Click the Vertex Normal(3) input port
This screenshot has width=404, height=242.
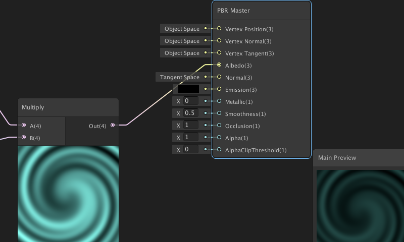click(219, 40)
